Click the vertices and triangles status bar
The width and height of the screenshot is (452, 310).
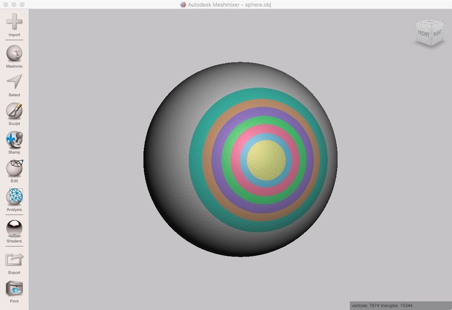tap(401, 305)
